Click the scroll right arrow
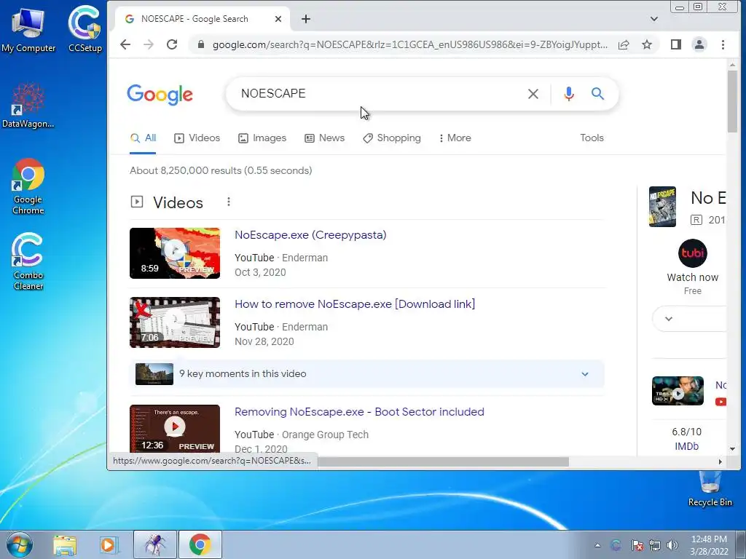 point(721,462)
